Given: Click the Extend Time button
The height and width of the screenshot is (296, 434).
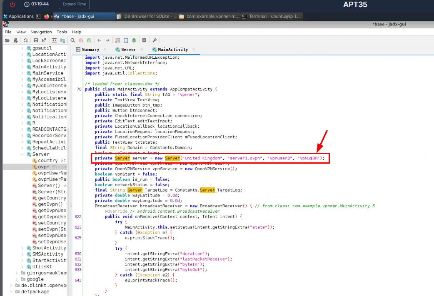Looking at the screenshot, I should pyautogui.click(x=75, y=4).
